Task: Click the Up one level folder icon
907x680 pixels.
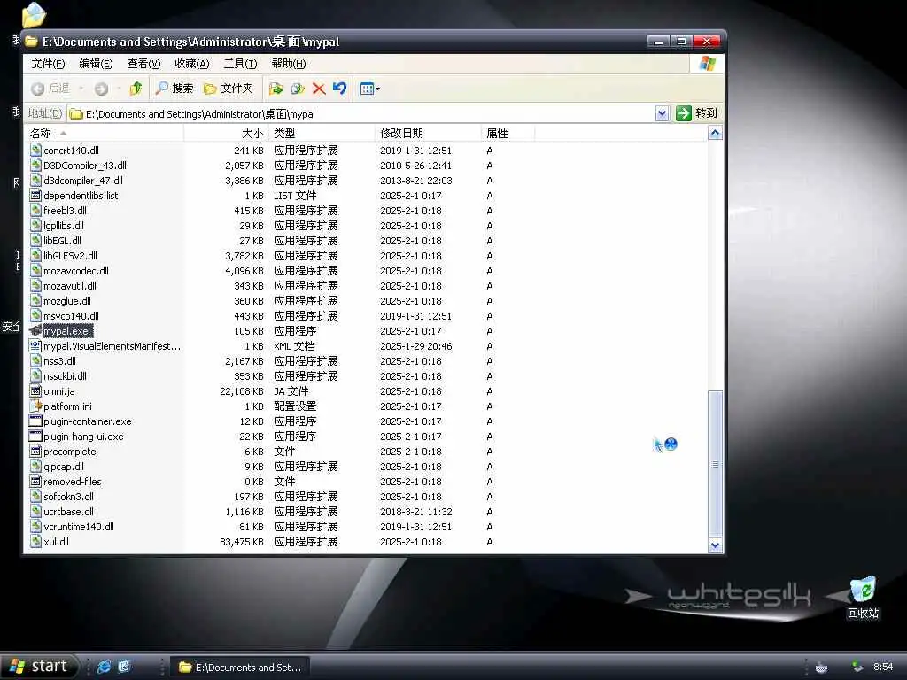Action: 136,89
